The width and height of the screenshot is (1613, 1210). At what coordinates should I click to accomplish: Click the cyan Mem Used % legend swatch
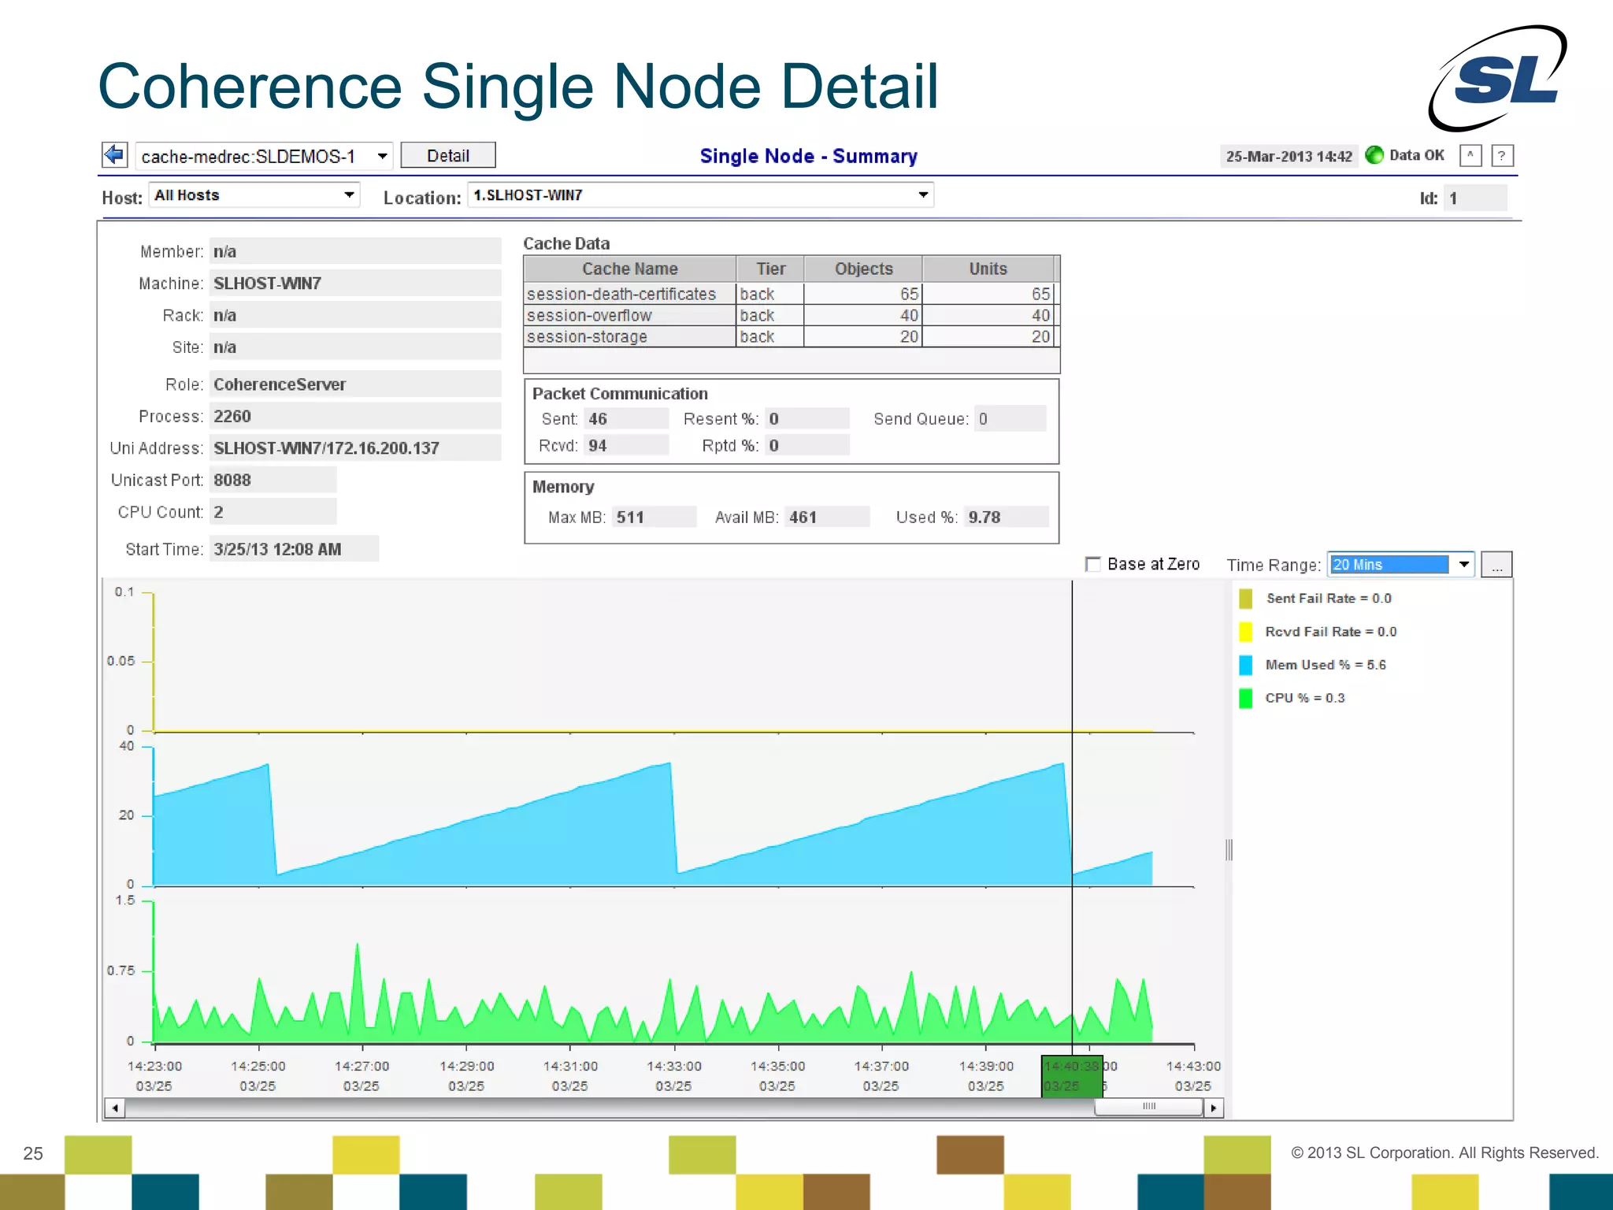[1245, 665]
